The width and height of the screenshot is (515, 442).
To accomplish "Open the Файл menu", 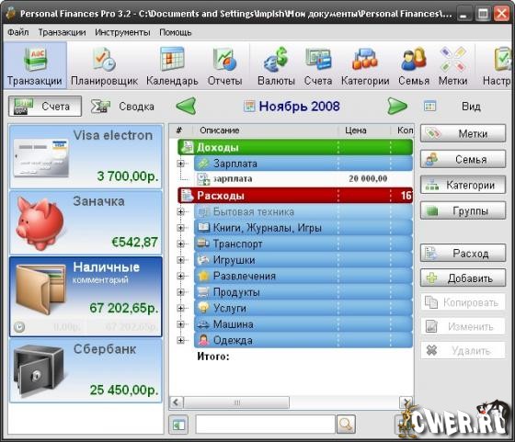I will pos(18,32).
